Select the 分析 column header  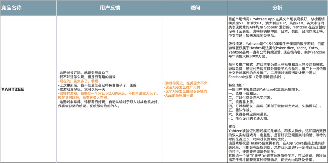tap(277, 8)
